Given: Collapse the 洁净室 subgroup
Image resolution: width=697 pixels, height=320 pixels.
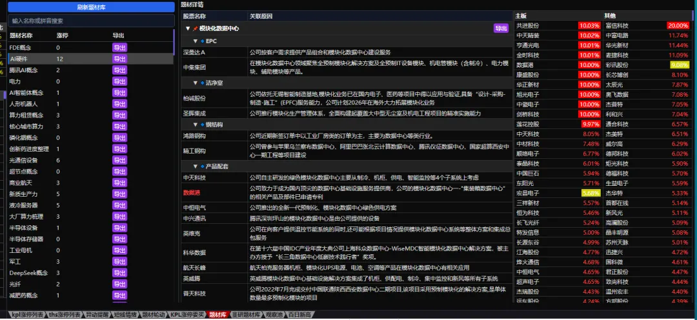Looking at the screenshot, I should coord(195,83).
